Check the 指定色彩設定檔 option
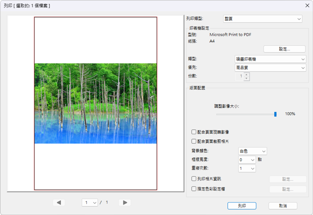This screenshot has height=215, width=313. pyautogui.click(x=194, y=189)
